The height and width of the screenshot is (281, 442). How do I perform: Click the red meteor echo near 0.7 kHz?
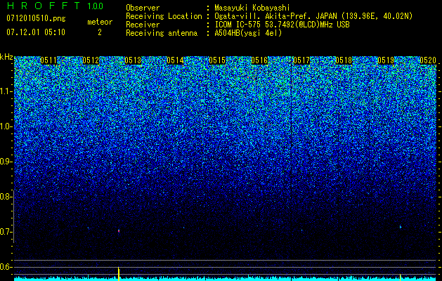pos(119,231)
